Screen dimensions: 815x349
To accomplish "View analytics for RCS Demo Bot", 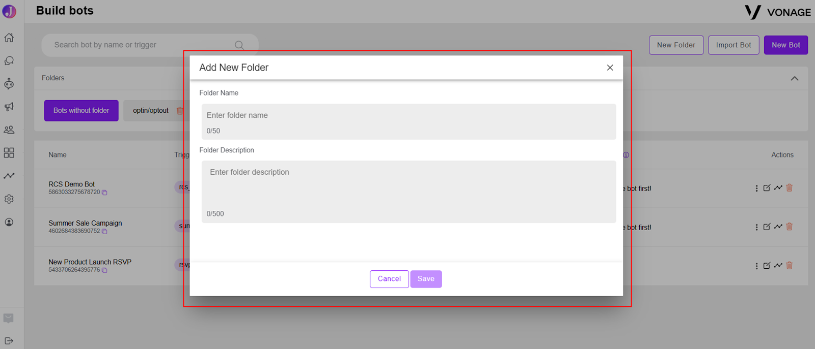I will [x=778, y=188].
